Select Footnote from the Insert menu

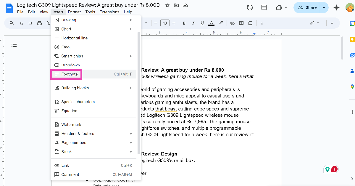(66, 74)
